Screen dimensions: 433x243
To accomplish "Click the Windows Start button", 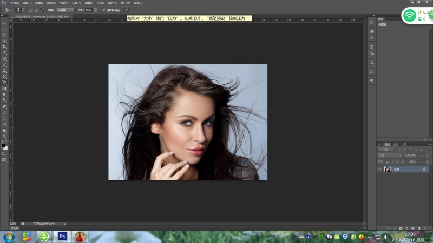I will click(9, 237).
